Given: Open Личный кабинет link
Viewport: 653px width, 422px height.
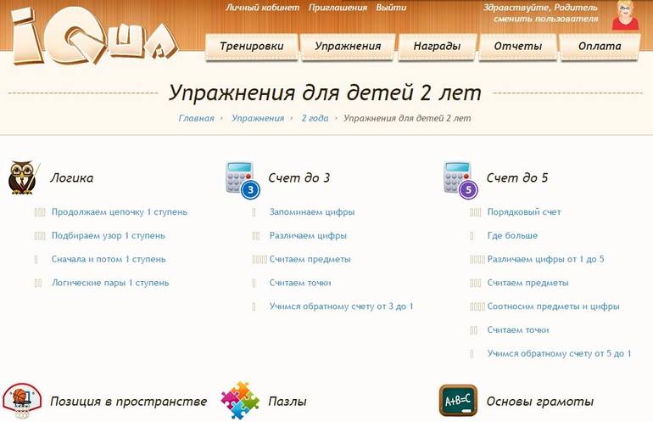Looking at the screenshot, I should coord(262,8).
